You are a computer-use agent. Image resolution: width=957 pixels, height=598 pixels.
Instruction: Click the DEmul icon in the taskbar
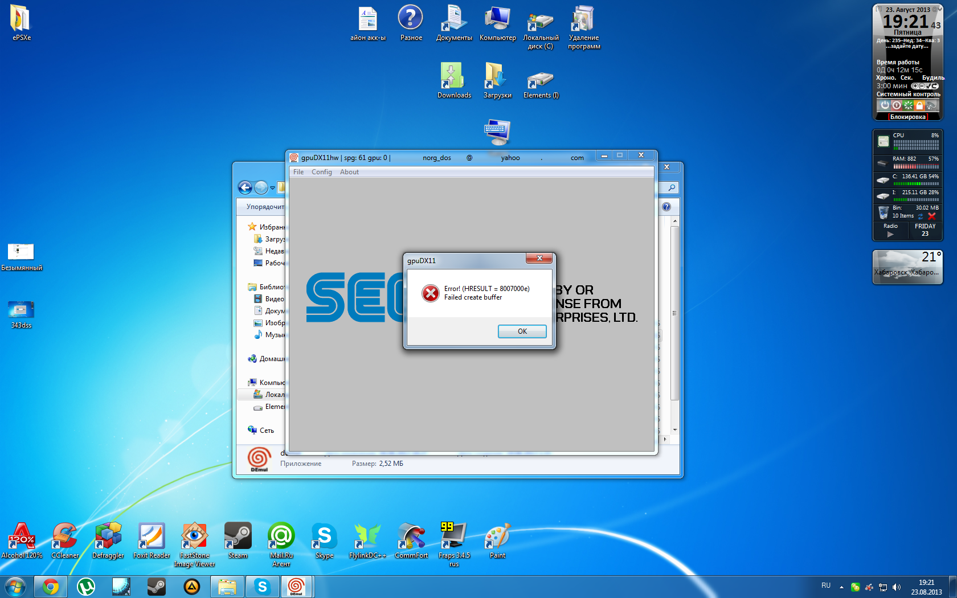coord(296,586)
